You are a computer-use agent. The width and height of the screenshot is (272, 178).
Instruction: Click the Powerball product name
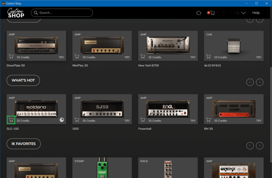point(145,129)
